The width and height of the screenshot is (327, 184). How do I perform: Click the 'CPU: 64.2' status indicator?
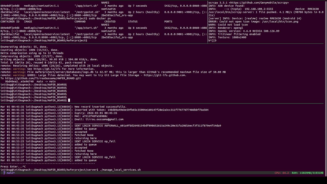tap(282, 173)
